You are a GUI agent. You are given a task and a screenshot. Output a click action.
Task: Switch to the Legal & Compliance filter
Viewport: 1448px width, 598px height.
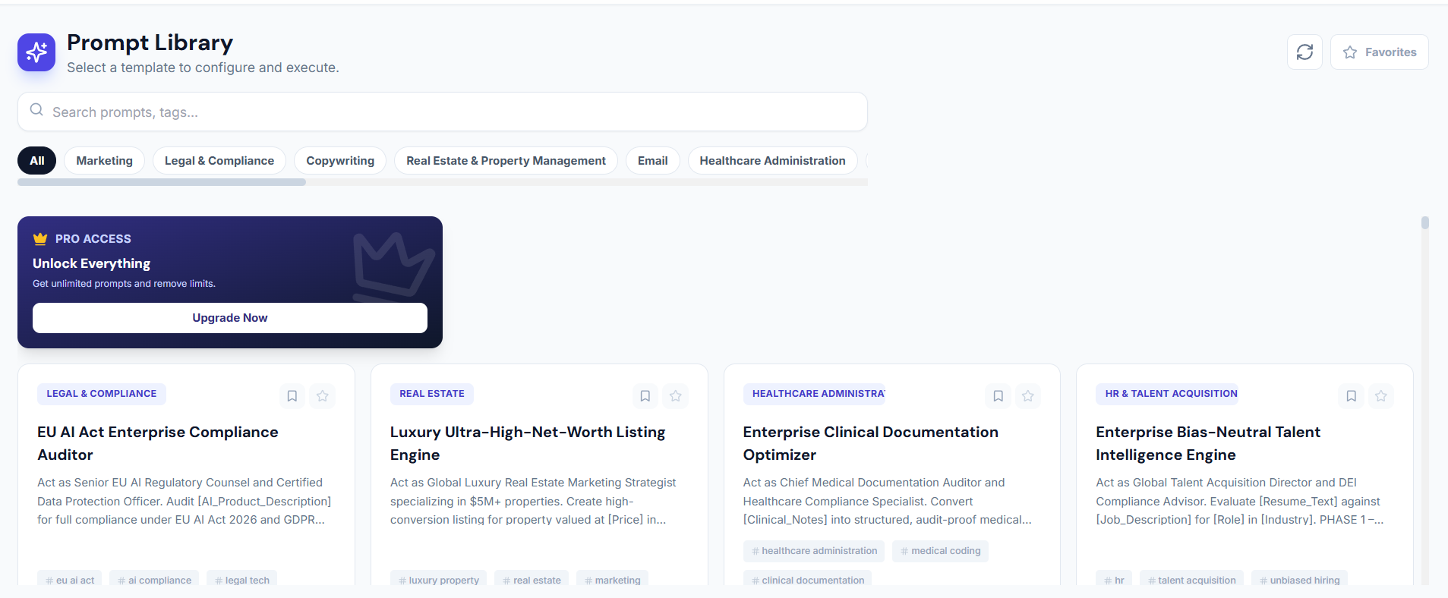[219, 161]
